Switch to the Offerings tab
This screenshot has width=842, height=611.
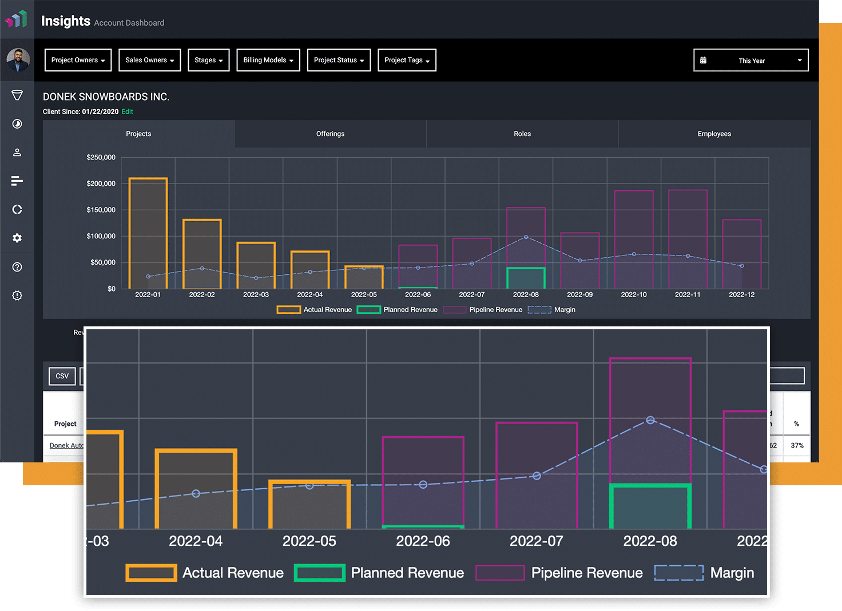pyautogui.click(x=331, y=134)
